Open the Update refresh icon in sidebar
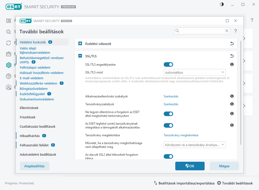The height and width of the screenshot is (190, 259). pos(8,43)
